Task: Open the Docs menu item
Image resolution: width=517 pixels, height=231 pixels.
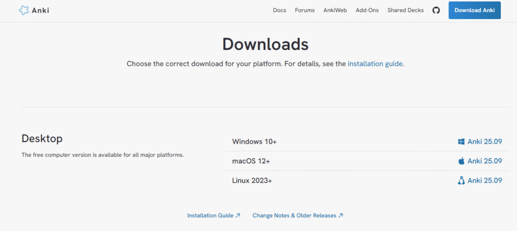Action: [279, 10]
